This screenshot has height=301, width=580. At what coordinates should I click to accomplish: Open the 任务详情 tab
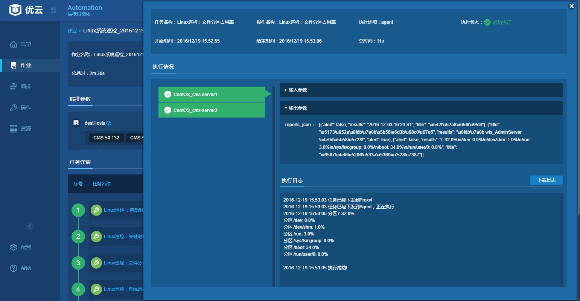pos(80,162)
